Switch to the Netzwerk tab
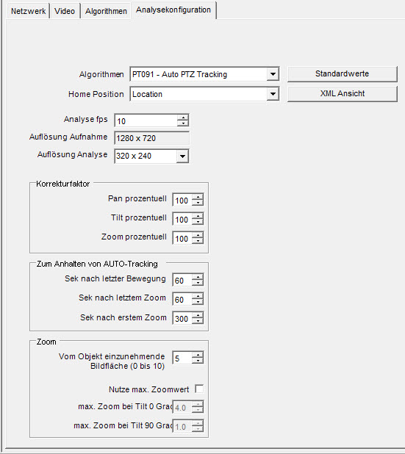Screen dimensions: 405x454 click(28, 11)
